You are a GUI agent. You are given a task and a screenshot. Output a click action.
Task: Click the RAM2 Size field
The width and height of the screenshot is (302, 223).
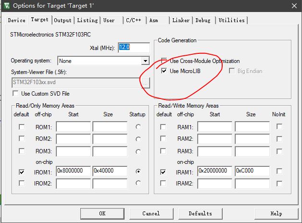(x=252, y=139)
